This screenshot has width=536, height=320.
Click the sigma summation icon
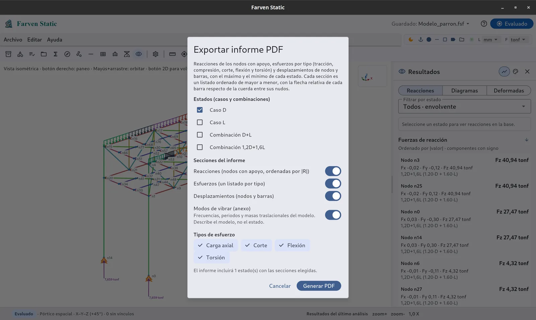(x=56, y=54)
